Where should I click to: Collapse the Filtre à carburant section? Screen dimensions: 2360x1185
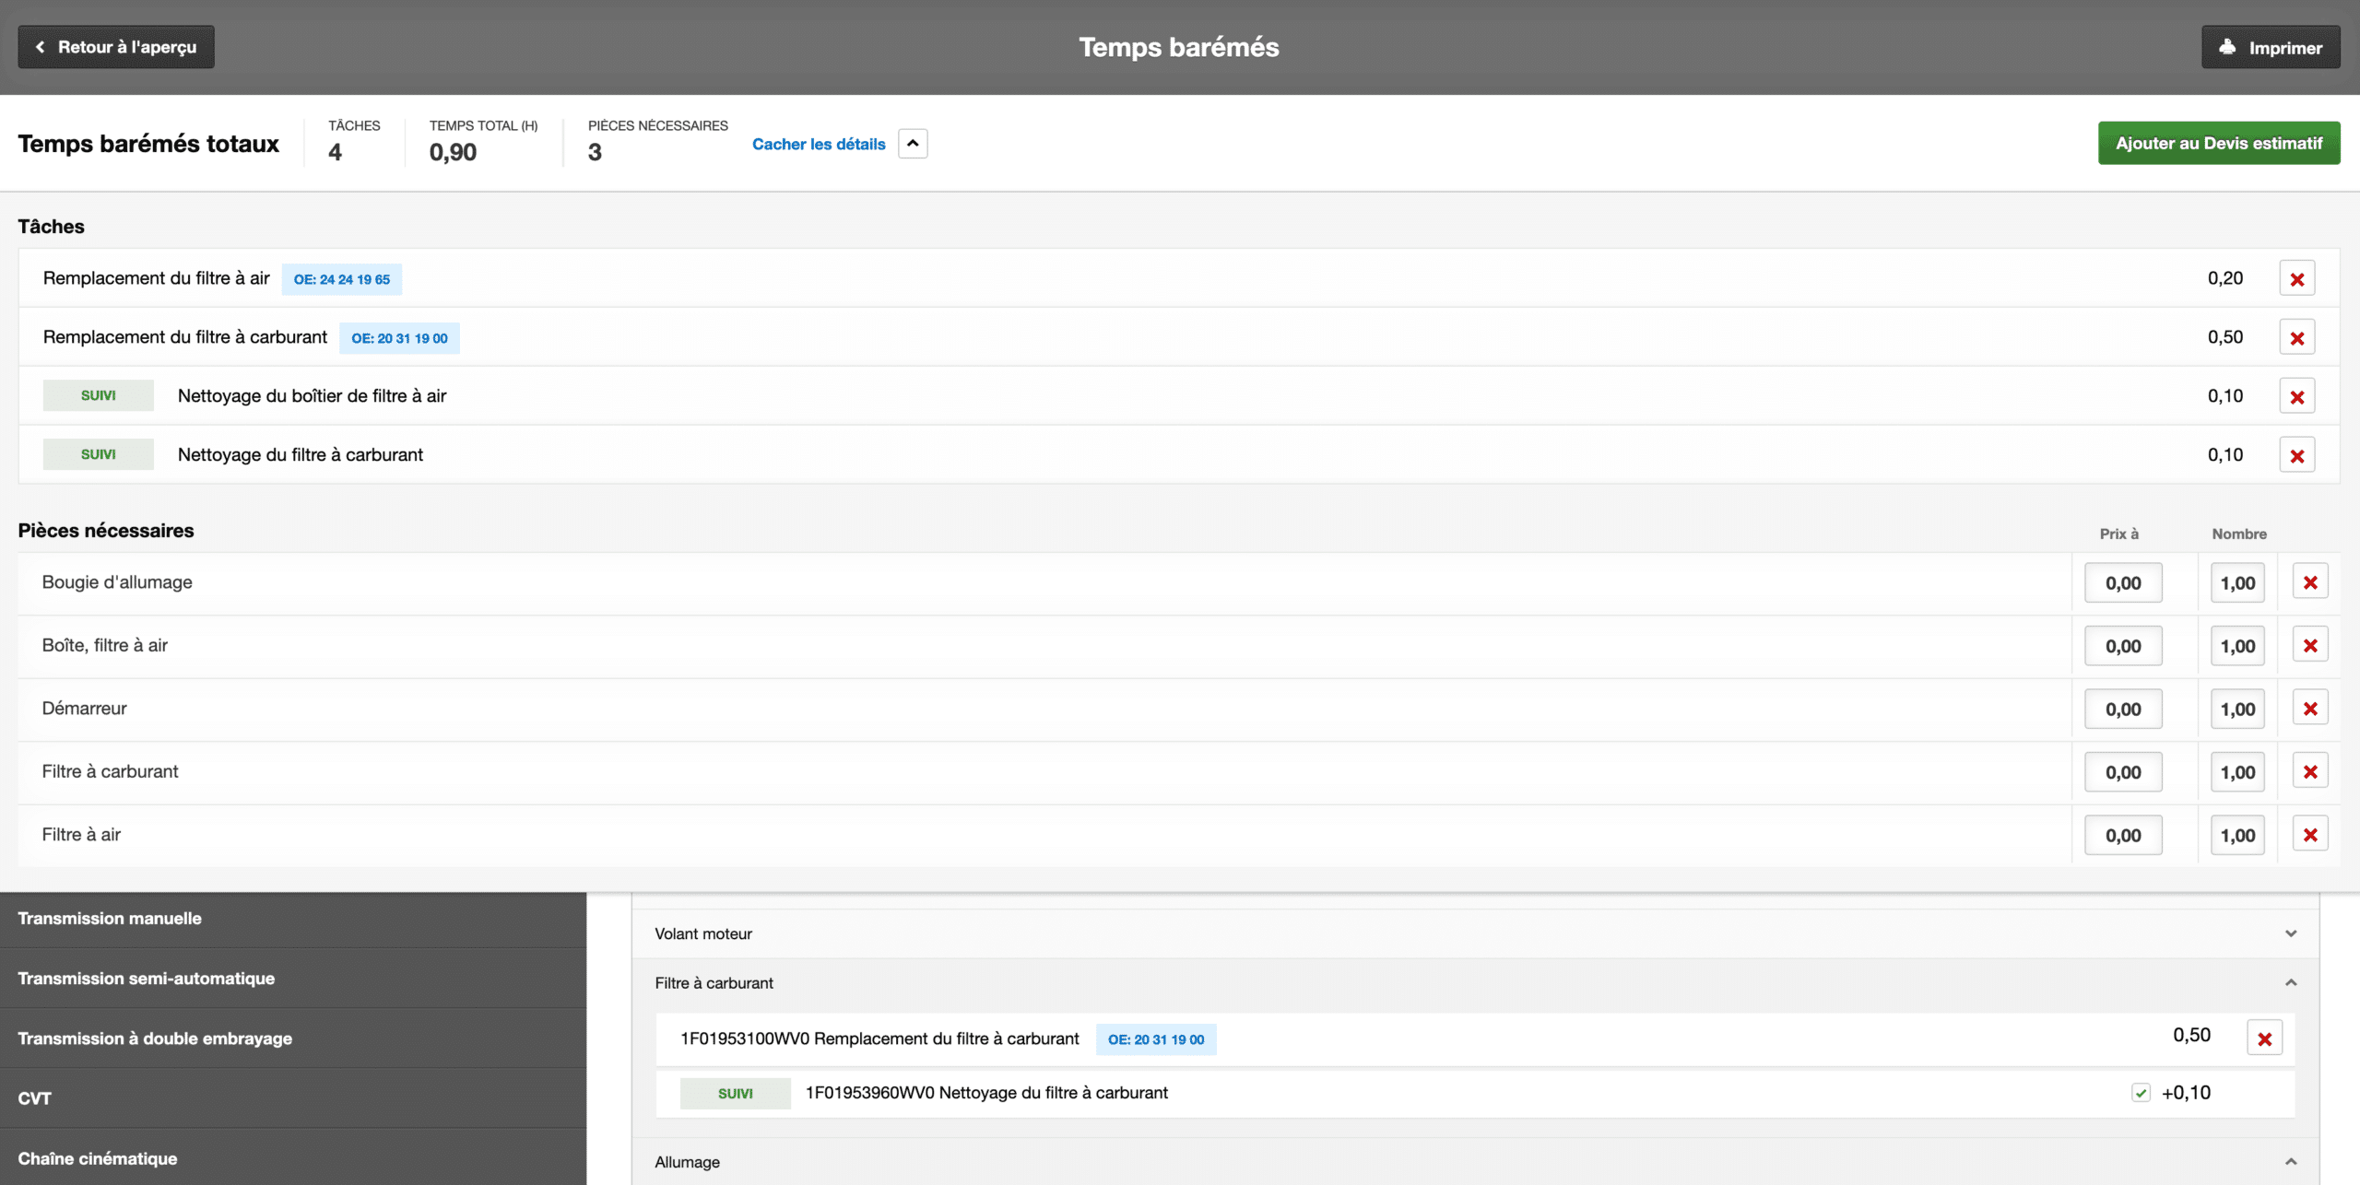[2290, 983]
